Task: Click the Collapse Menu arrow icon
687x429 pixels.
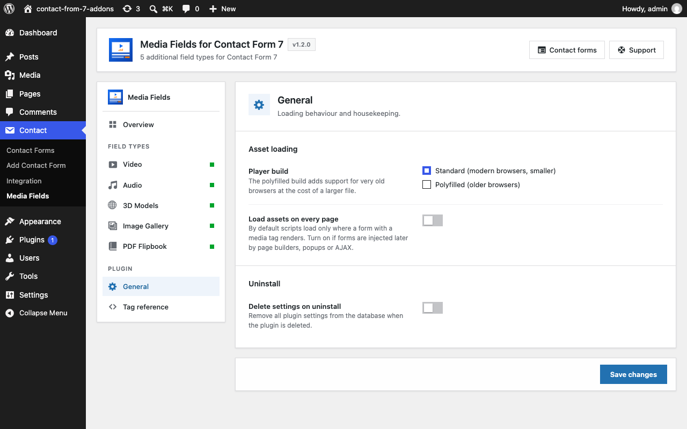Action: (10, 313)
